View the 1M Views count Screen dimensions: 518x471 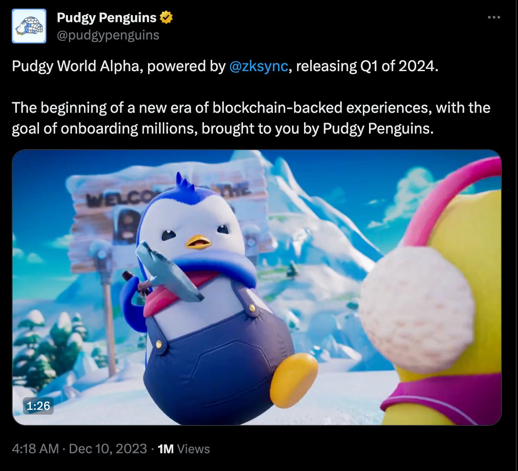click(184, 449)
